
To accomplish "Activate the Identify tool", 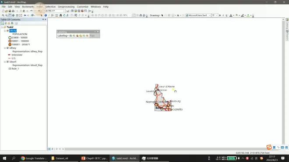I will point(46,15).
